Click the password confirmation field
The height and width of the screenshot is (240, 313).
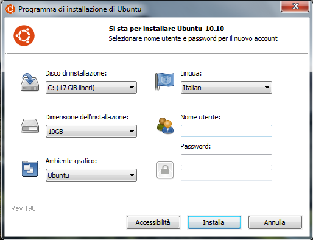point(227,175)
